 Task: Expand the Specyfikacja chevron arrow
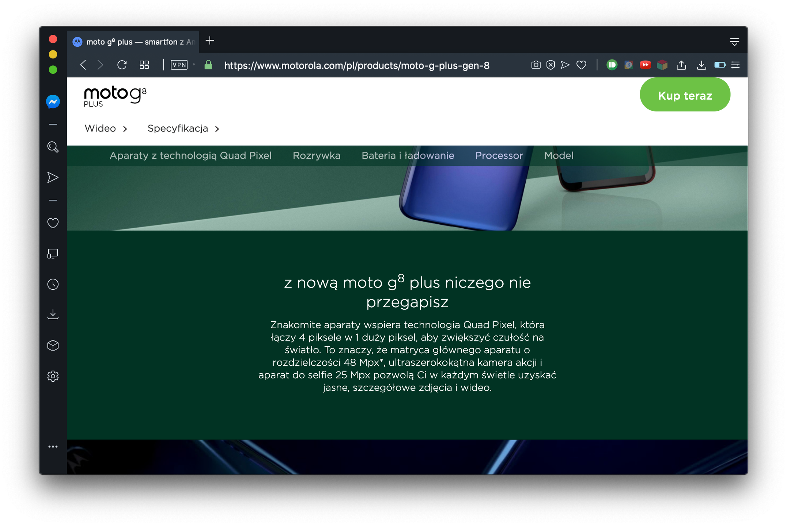[217, 129]
